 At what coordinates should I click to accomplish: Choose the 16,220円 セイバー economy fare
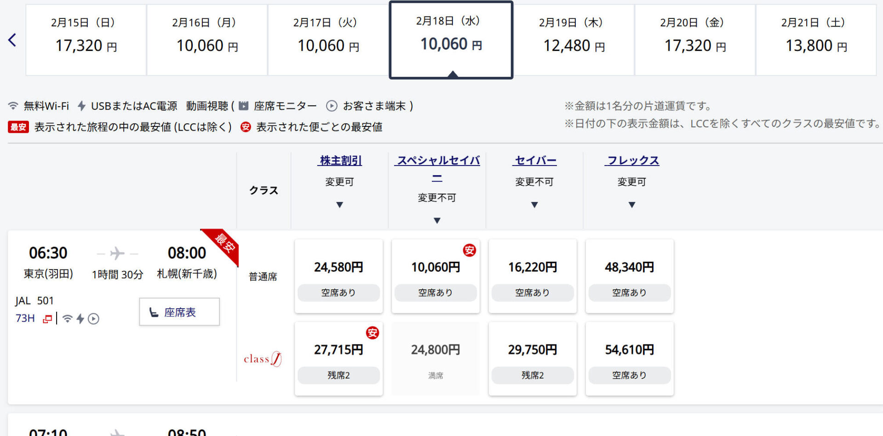pyautogui.click(x=532, y=276)
